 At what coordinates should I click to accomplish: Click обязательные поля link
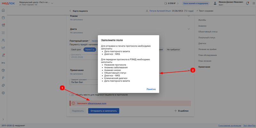tap(97, 103)
